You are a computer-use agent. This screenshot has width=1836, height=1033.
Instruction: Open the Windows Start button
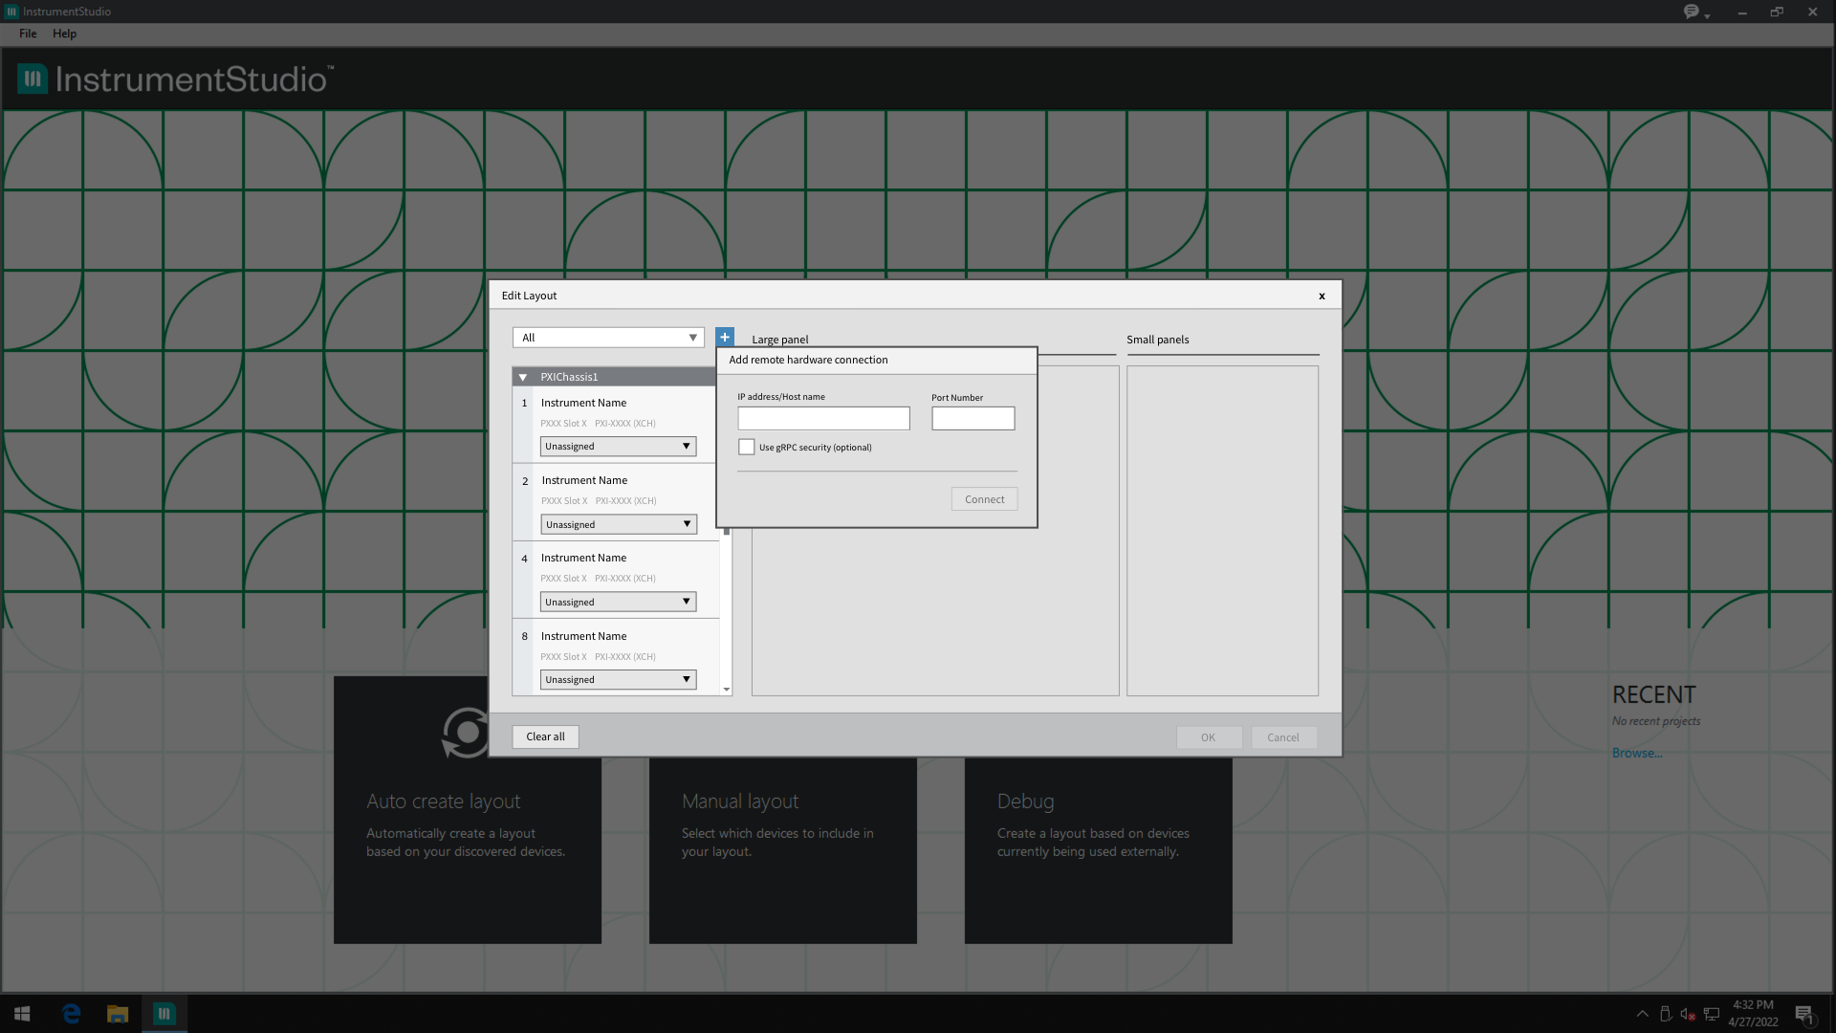[x=22, y=1014]
